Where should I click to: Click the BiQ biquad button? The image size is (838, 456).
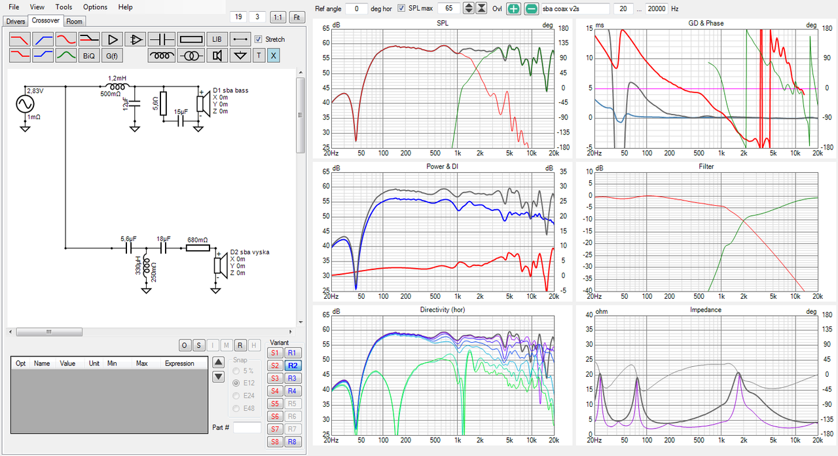point(89,56)
